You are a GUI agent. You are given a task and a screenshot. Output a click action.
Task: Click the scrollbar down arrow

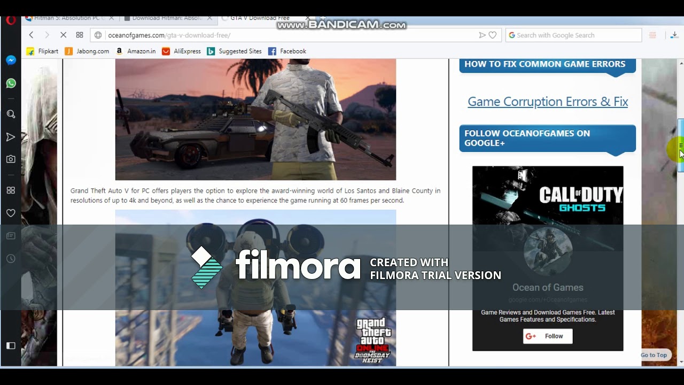[x=681, y=363]
